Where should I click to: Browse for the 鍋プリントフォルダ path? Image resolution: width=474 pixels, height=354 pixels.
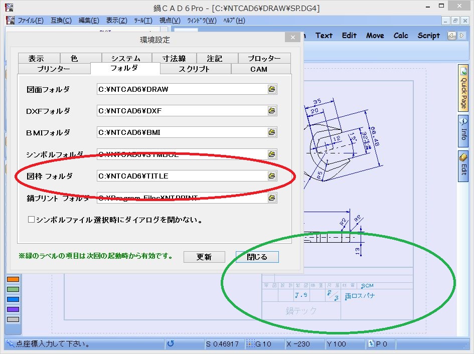[272, 198]
